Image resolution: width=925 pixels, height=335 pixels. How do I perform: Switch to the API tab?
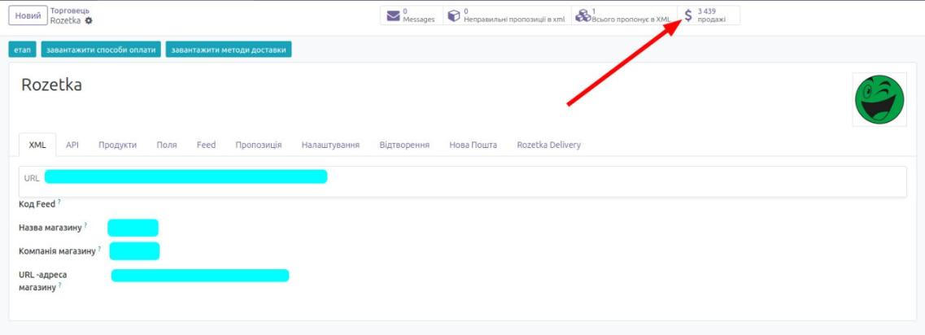pyautogui.click(x=72, y=145)
